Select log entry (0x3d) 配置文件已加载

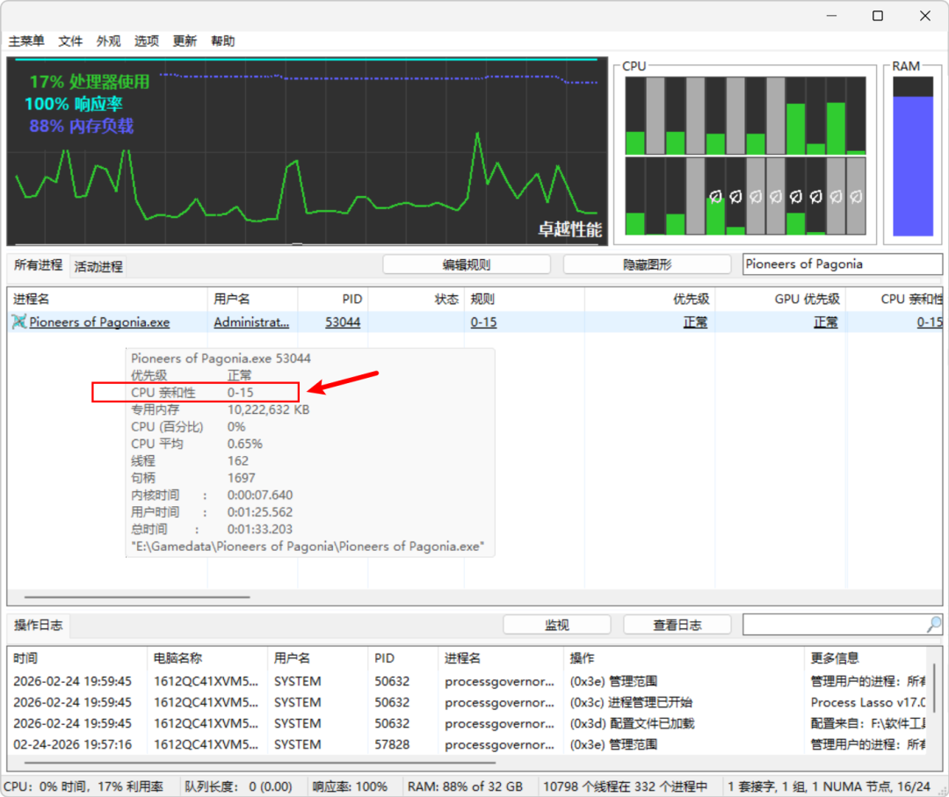point(466,723)
